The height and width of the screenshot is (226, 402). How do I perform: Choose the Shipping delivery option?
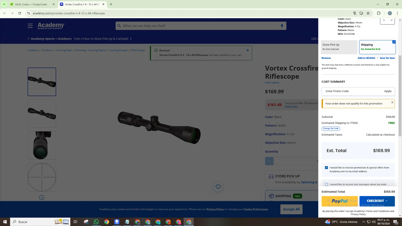377,47
